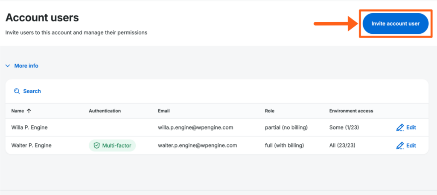Click the shield icon in Multi-factor badge
Screen dimensions: 437x195
click(96, 145)
